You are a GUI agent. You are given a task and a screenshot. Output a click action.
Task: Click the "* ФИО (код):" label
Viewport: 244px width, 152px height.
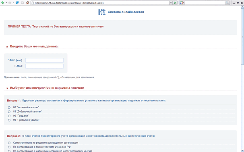point(15,60)
